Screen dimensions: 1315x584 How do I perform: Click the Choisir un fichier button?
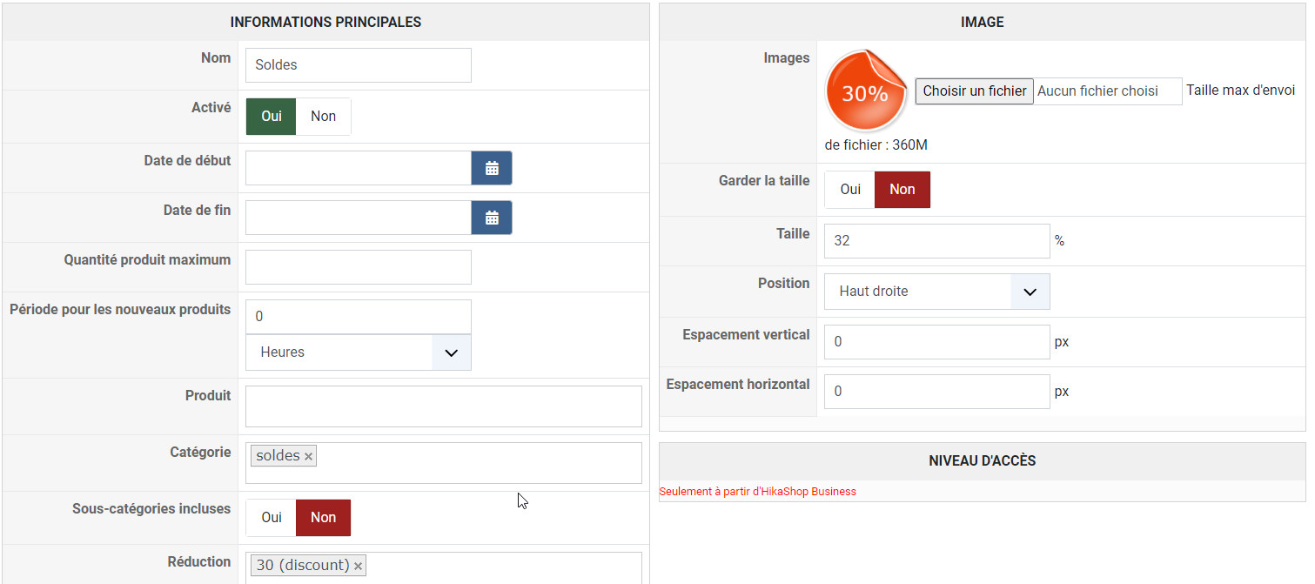tap(974, 91)
